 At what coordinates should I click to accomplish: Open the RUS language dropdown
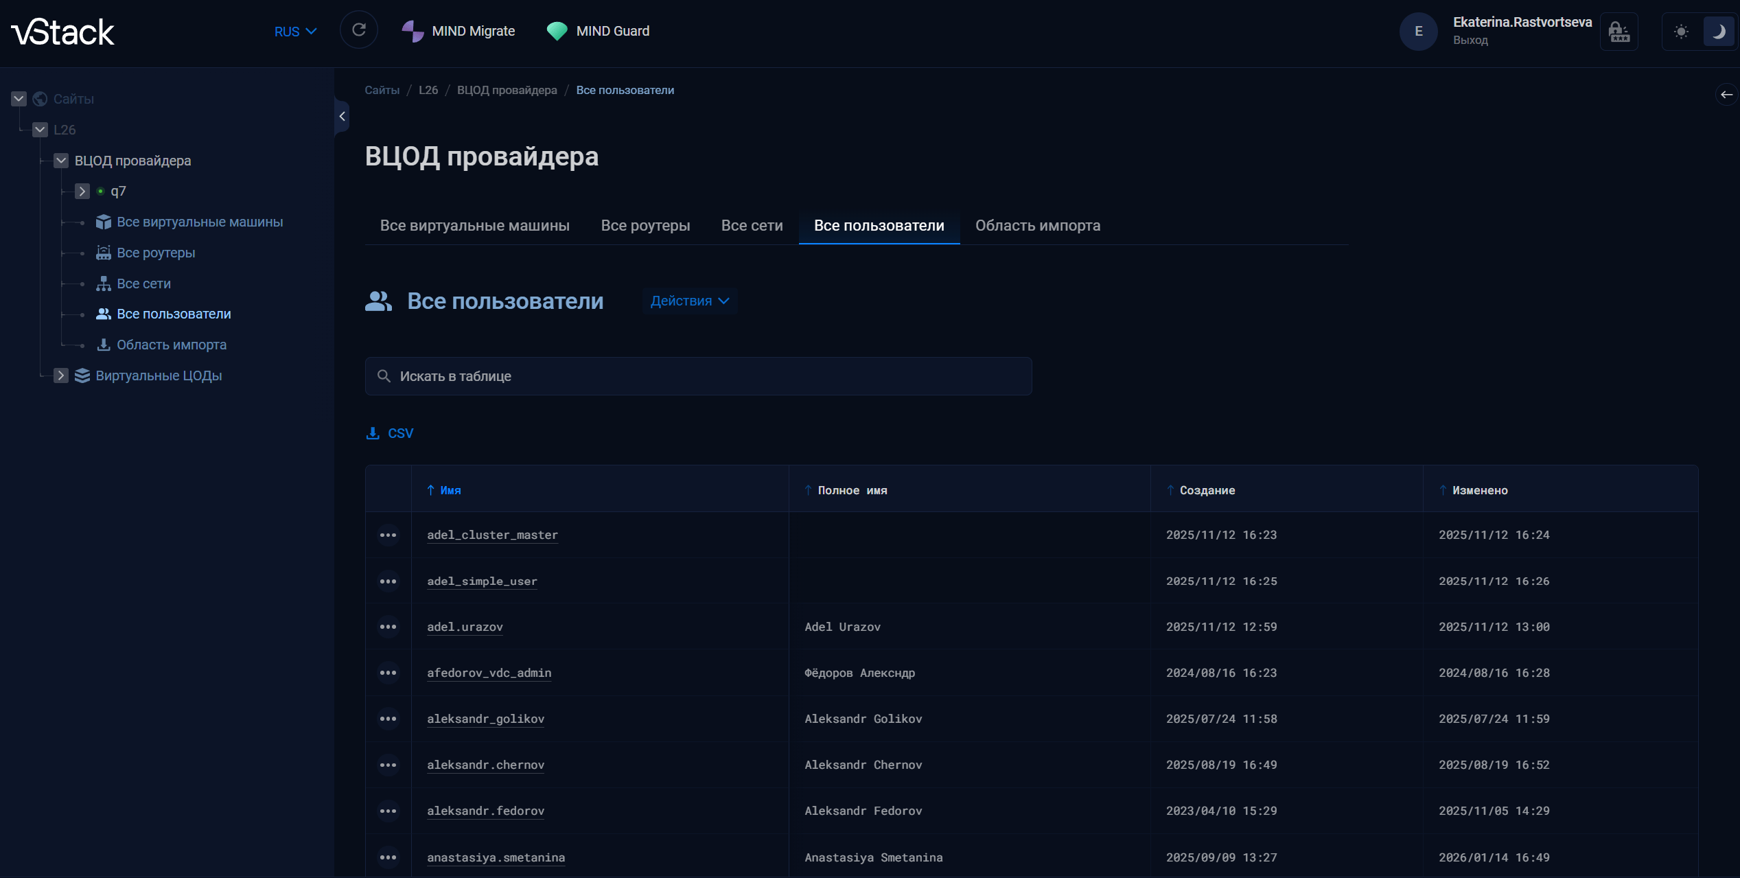click(295, 32)
